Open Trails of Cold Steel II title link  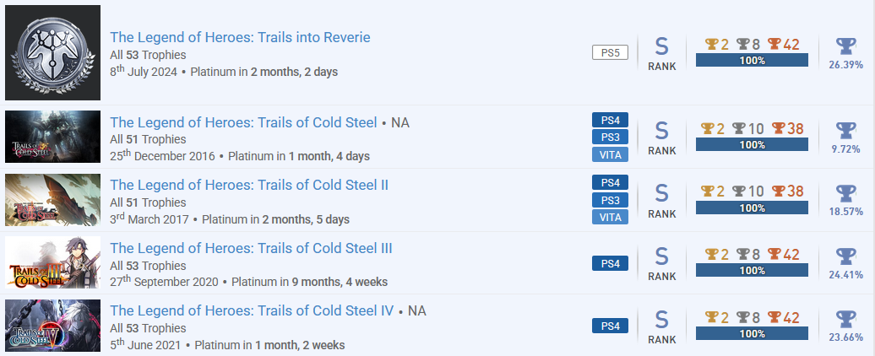249,185
